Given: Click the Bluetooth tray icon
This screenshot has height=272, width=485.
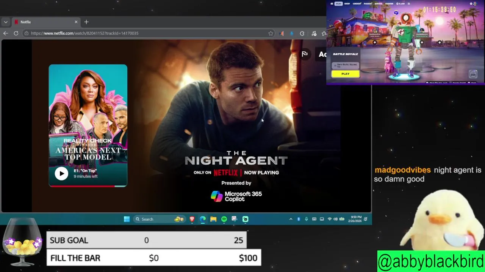Looking at the screenshot, I should [299, 219].
